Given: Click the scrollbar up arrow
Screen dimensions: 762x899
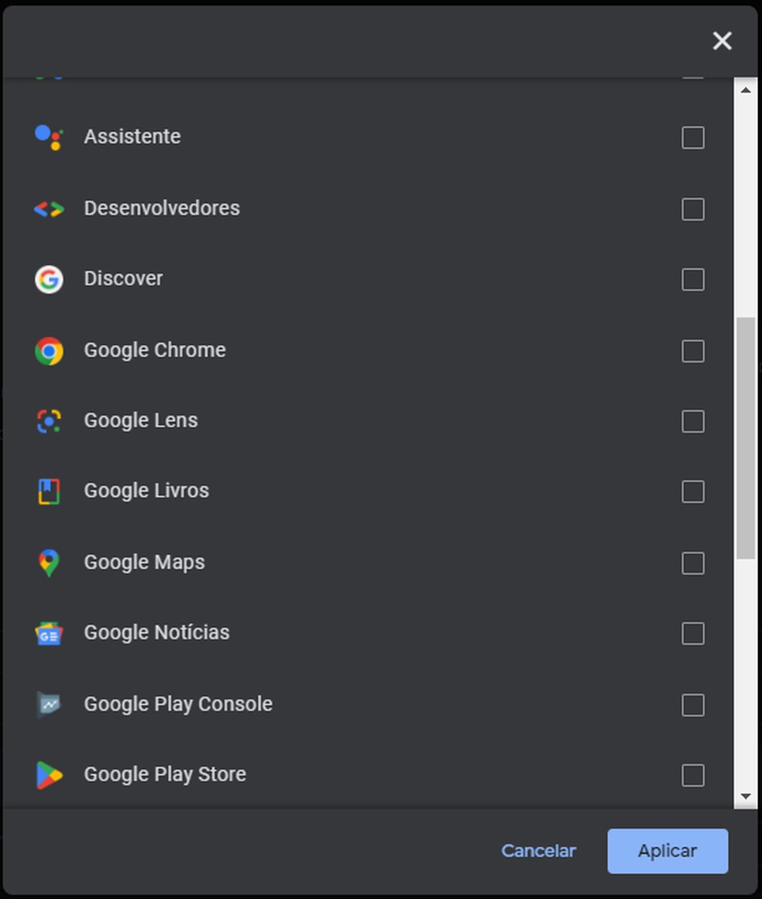Looking at the screenshot, I should (x=746, y=91).
